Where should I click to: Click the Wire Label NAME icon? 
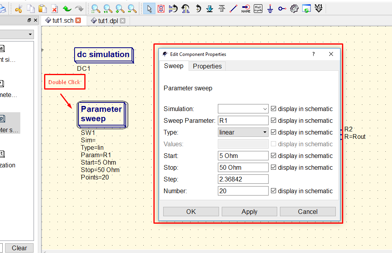coord(246,9)
